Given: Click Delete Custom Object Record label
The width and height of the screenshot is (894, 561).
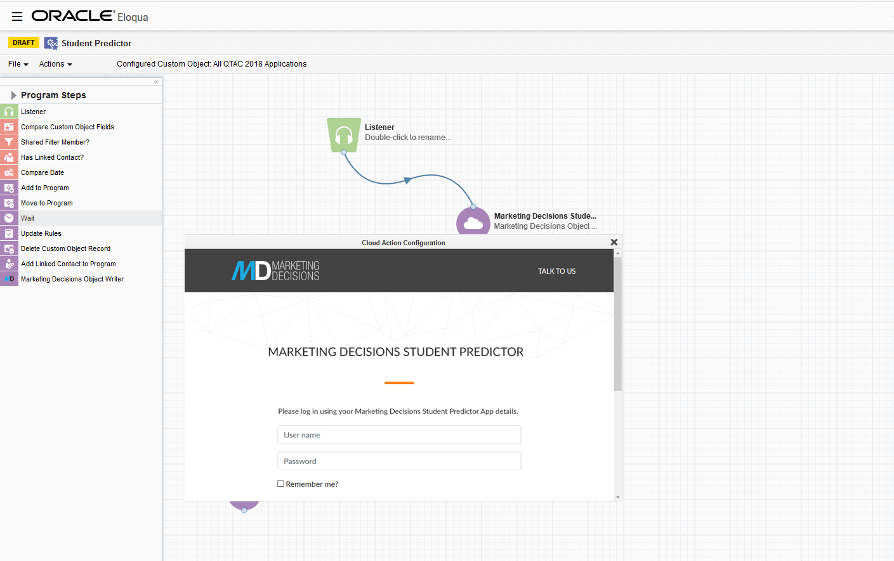Looking at the screenshot, I should pos(65,248).
